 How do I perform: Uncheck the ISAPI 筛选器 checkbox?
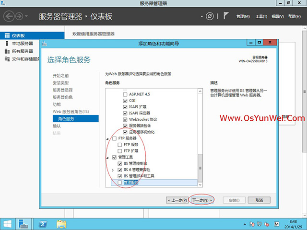tap(125, 113)
